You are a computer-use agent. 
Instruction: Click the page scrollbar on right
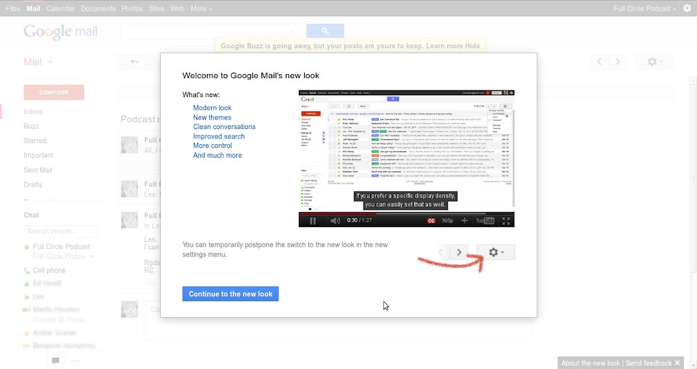693,177
